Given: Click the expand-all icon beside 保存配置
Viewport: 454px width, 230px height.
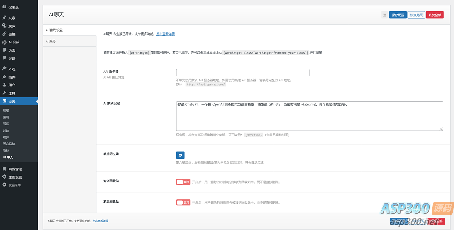Looking at the screenshot, I should pyautogui.click(x=384, y=15).
